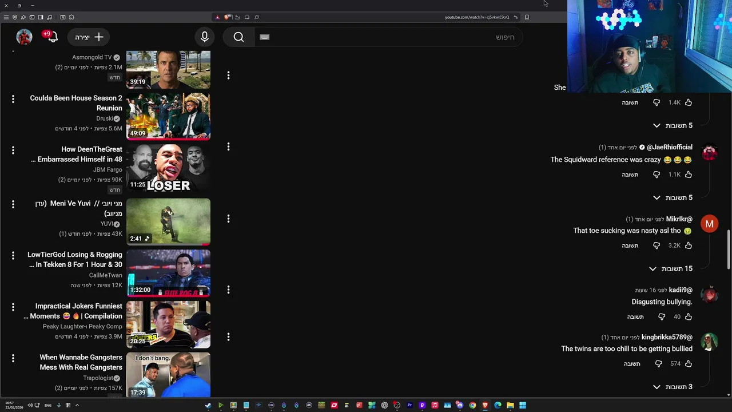This screenshot has width=732, height=412.
Task: Click the Create (יצירה) button
Action: [90, 37]
